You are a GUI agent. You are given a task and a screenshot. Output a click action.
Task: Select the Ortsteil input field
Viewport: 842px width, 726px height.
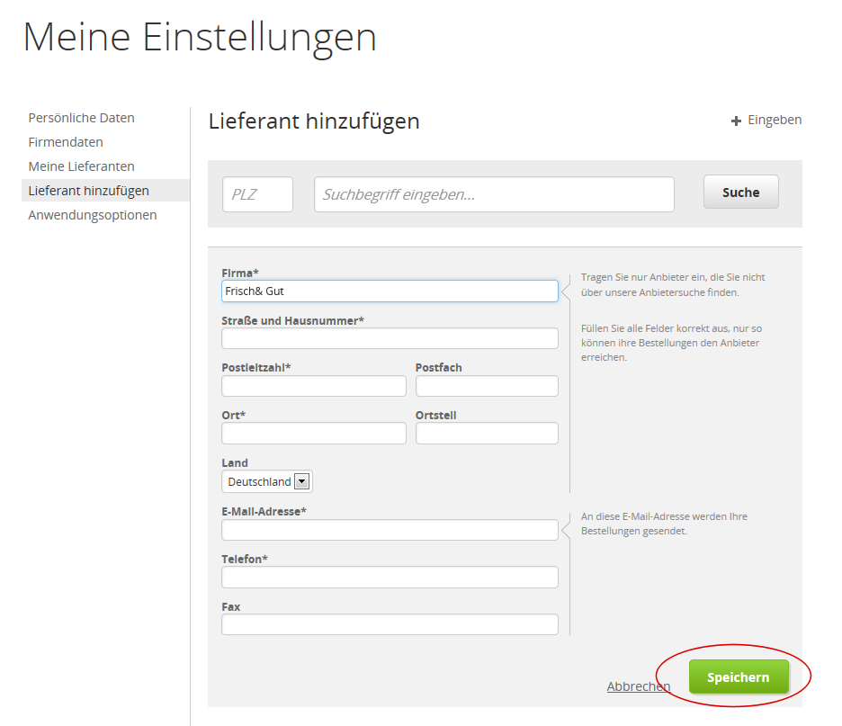click(487, 434)
